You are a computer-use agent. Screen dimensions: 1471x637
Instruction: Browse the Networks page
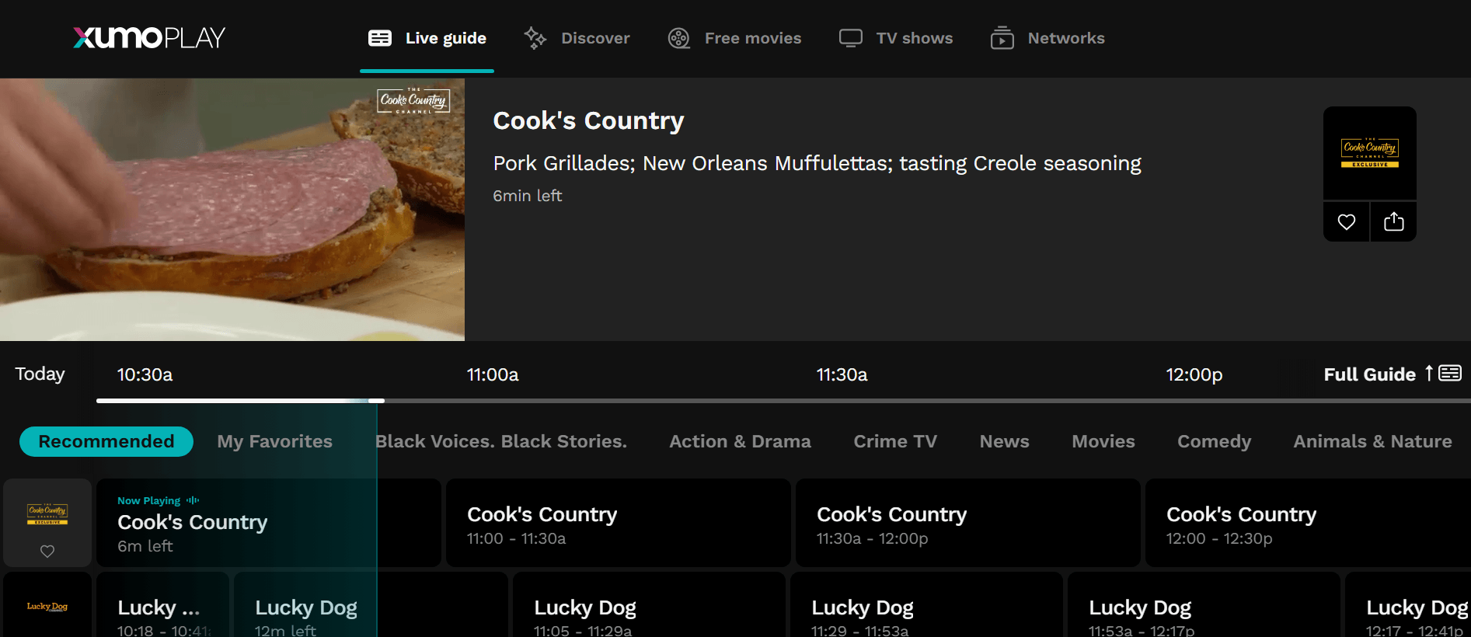[x=1047, y=38]
